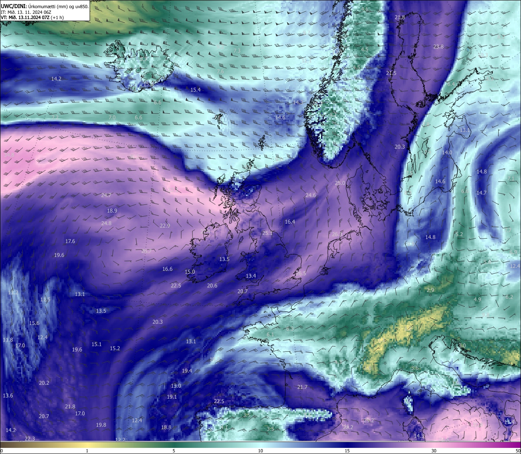Click the 7.0 value on the map
521x454 pixels.
click(112, 117)
